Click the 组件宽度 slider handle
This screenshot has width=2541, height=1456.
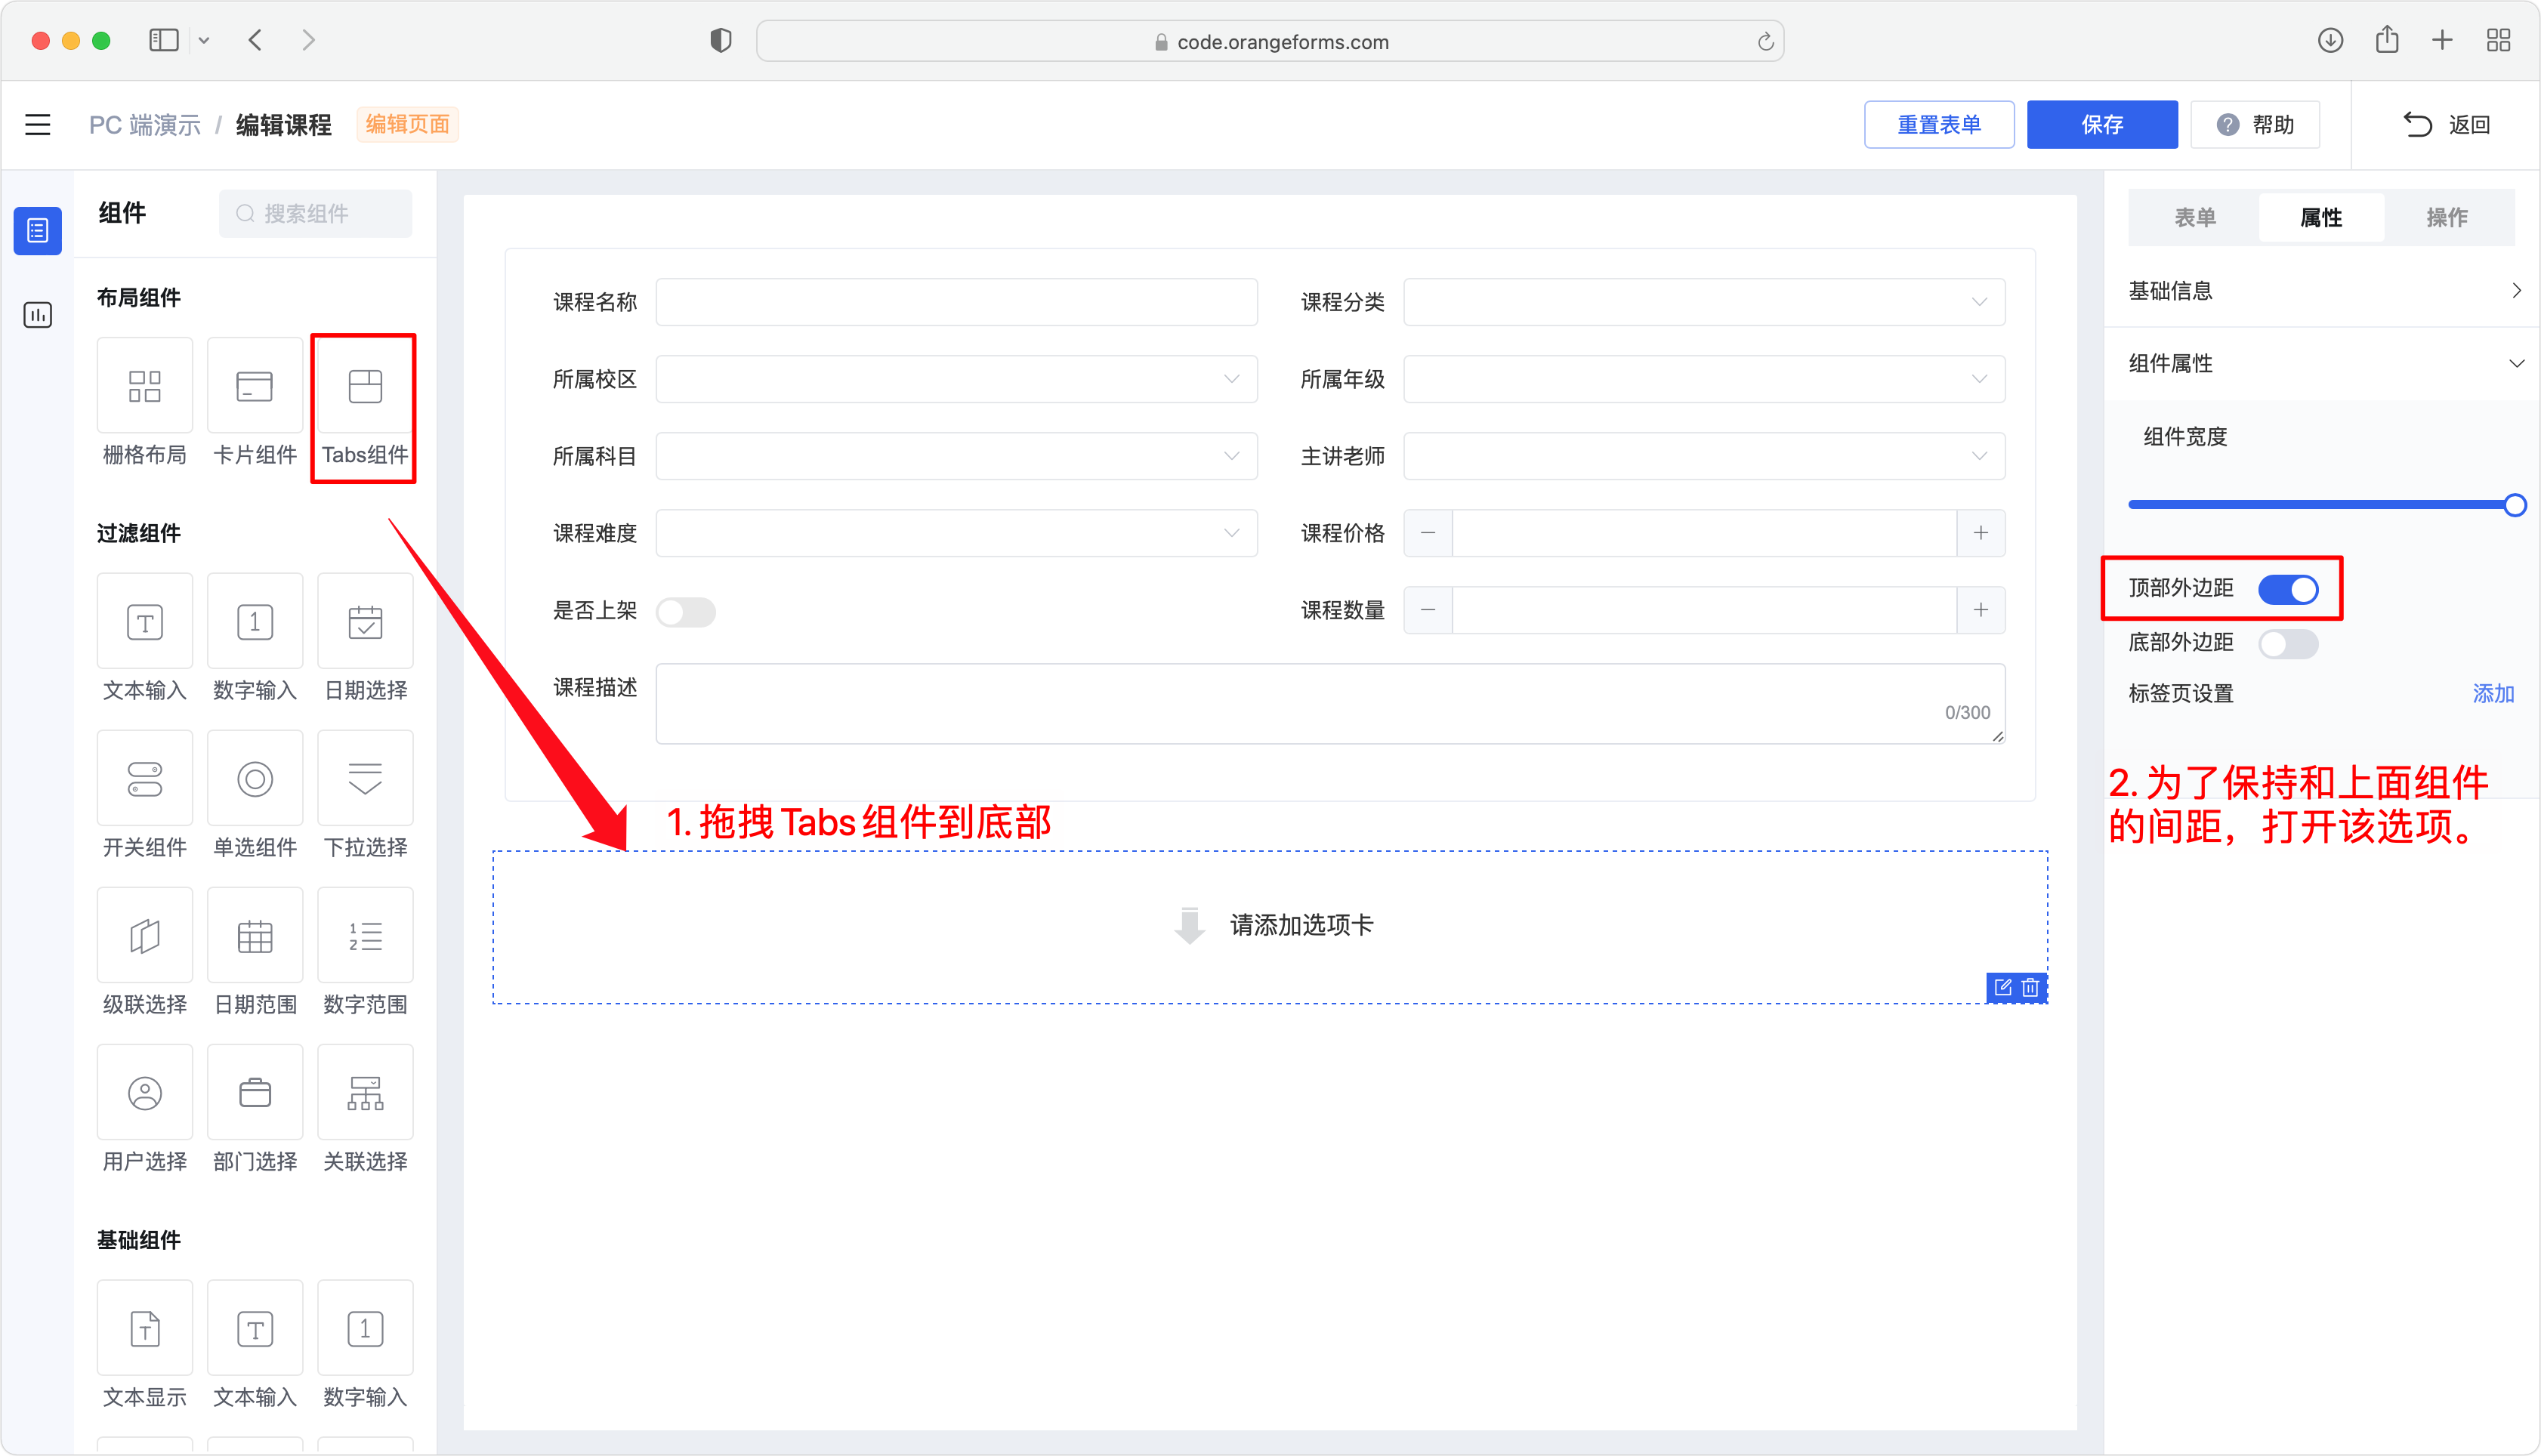[x=2514, y=505]
